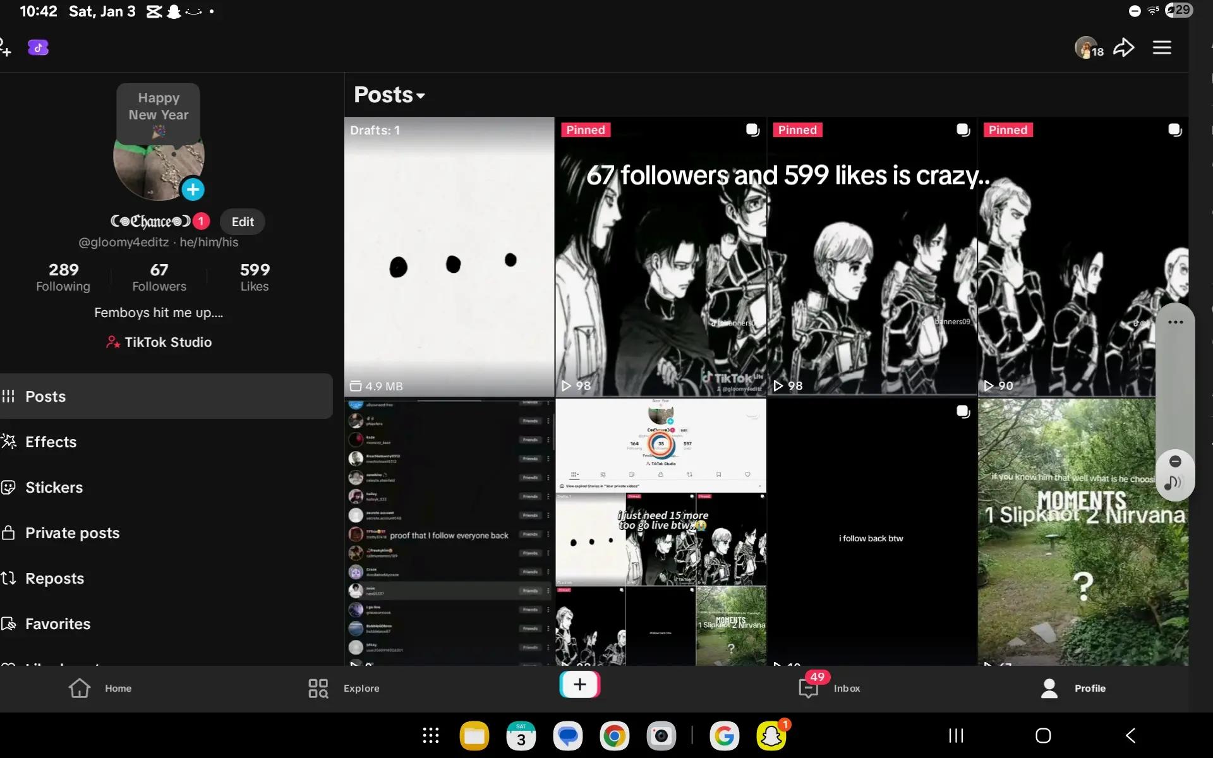Open the 'i follow back btw' post
Screen dimensions: 1213x758
pos(872,532)
